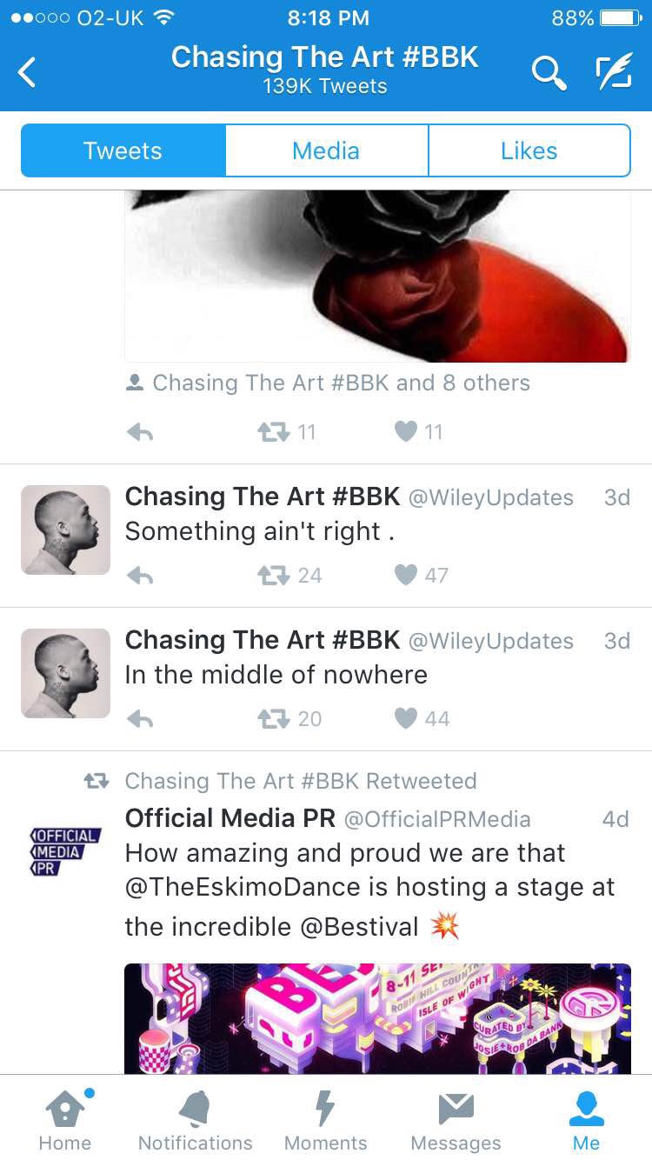Open the Messages envelope tab
Image resolution: width=652 pixels, height=1160 pixels.
pos(456,1121)
